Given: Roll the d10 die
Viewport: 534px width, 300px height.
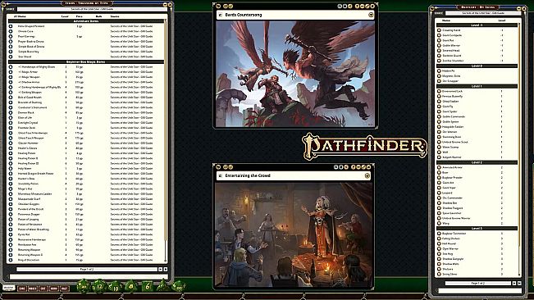Looking at the screenshot, I should tap(115, 287).
